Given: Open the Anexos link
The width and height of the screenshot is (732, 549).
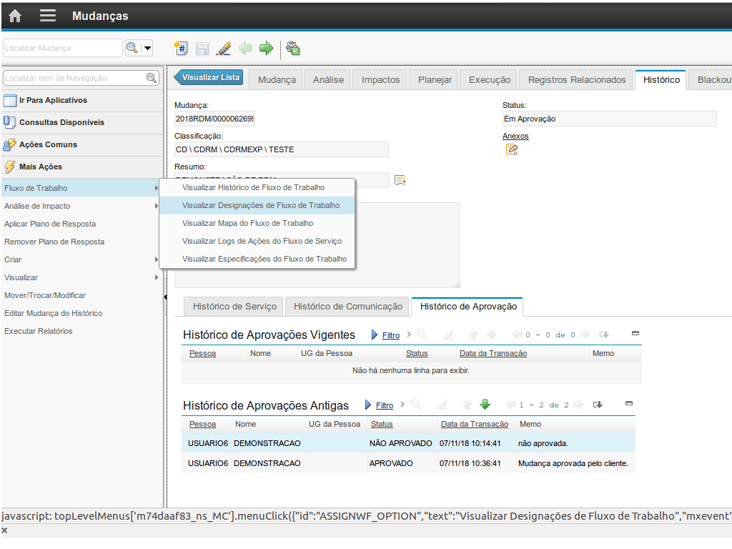Looking at the screenshot, I should pyautogui.click(x=515, y=137).
